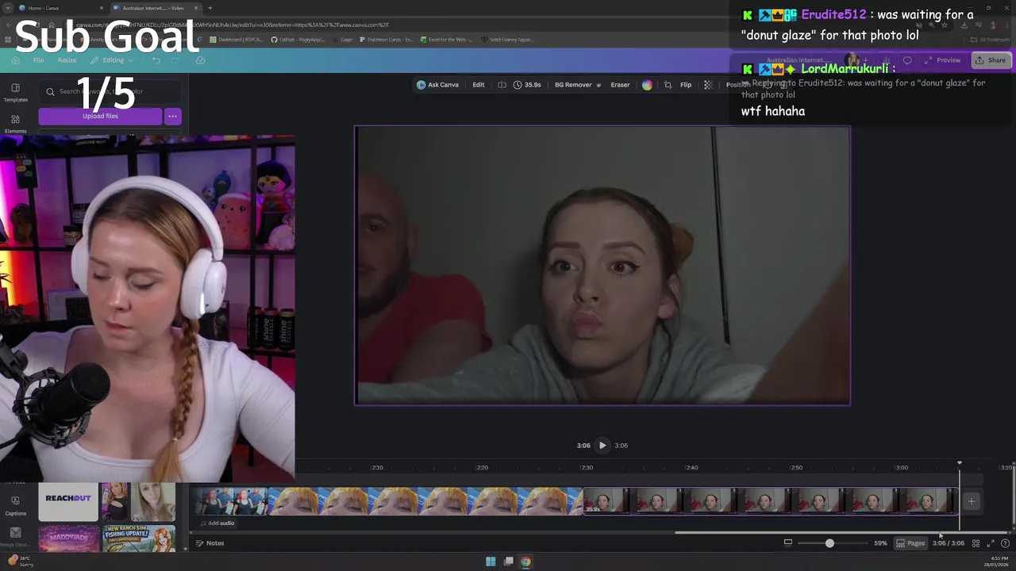
Task: Open the taskbar clock and date
Action: tap(995, 561)
